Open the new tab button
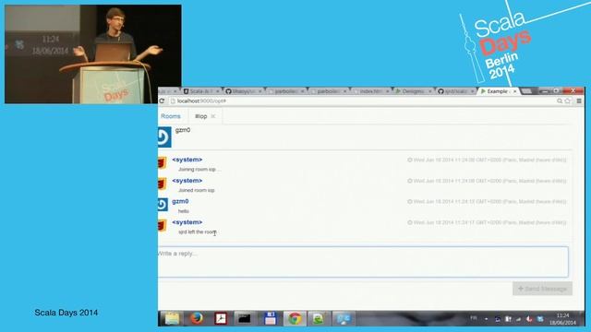This screenshot has height=332, width=591. click(x=526, y=91)
